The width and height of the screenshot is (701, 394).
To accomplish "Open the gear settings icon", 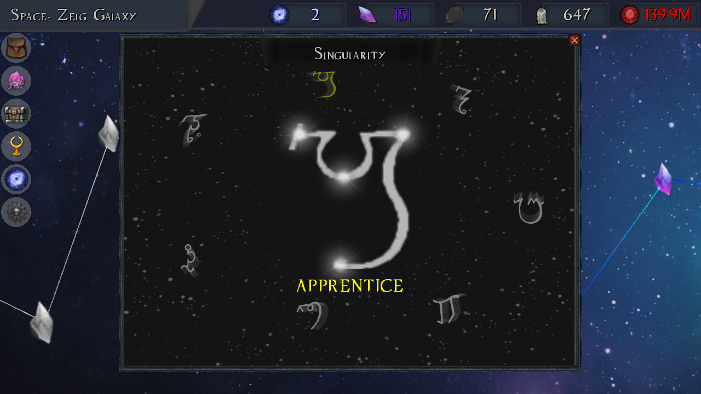I will point(16,213).
